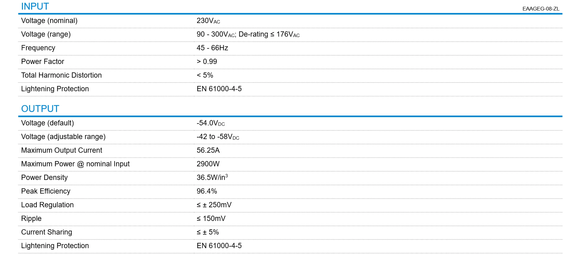Click the 96.4% peak efficiency value

207,191
